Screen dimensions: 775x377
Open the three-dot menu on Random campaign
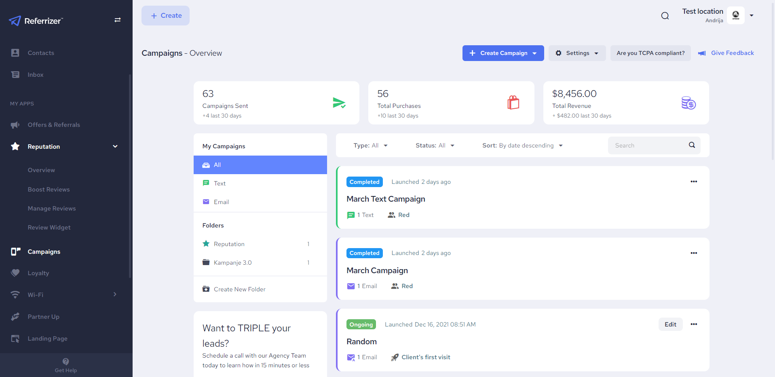(695, 324)
